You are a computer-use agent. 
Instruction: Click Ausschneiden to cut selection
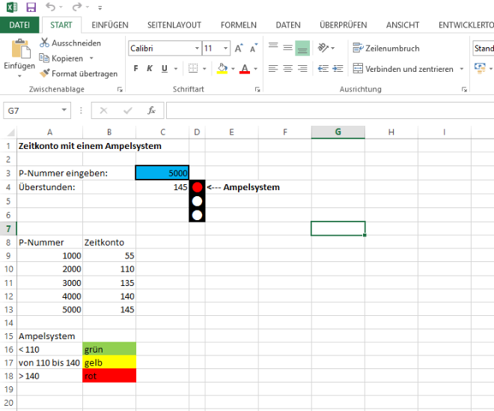pos(70,43)
